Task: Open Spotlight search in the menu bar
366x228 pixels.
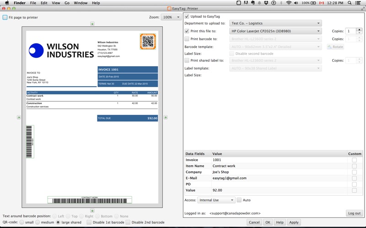Action: click(350, 3)
